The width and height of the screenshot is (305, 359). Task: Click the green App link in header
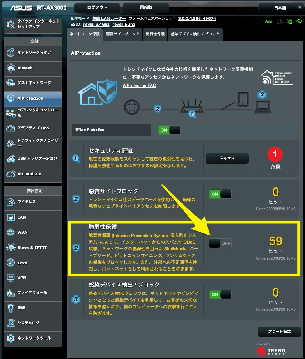click(x=269, y=21)
